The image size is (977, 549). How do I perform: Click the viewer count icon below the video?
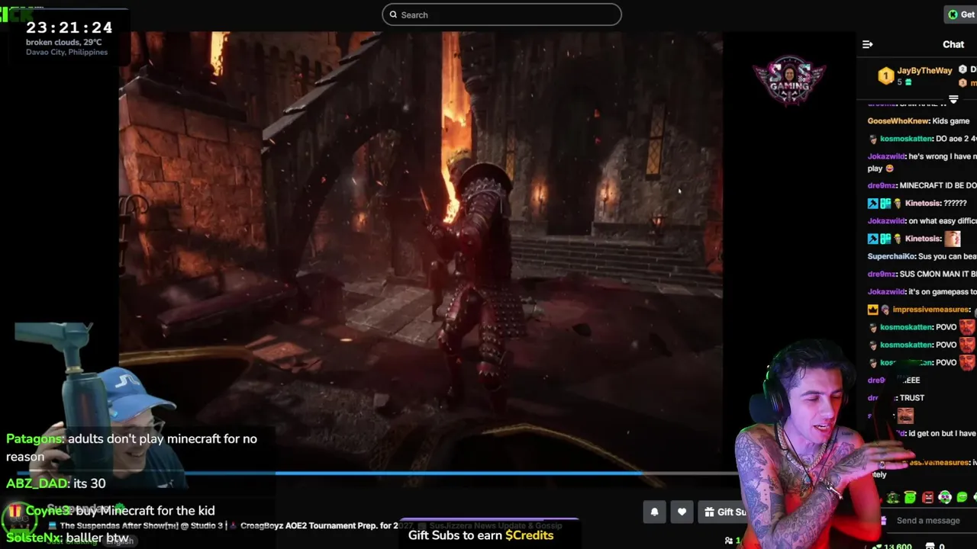(729, 540)
